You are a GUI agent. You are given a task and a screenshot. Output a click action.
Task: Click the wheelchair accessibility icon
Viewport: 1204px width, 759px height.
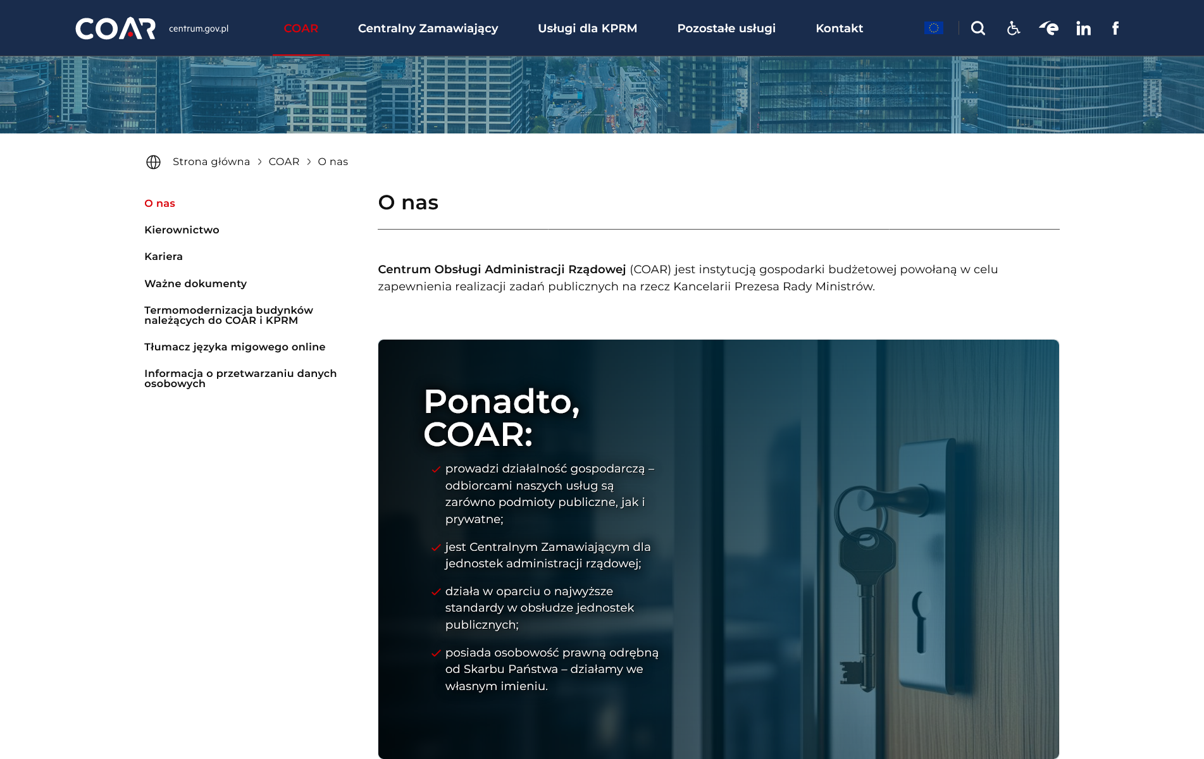(1014, 28)
